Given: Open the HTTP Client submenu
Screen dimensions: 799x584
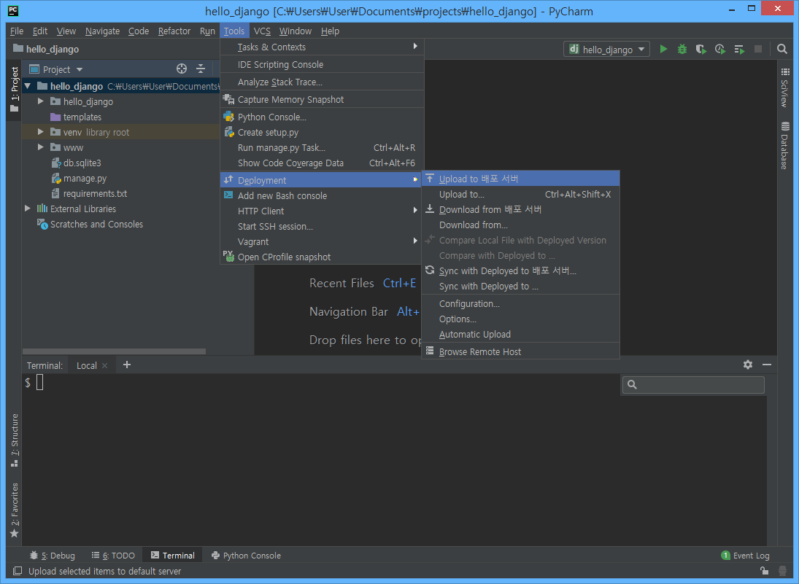Looking at the screenshot, I should click(322, 211).
